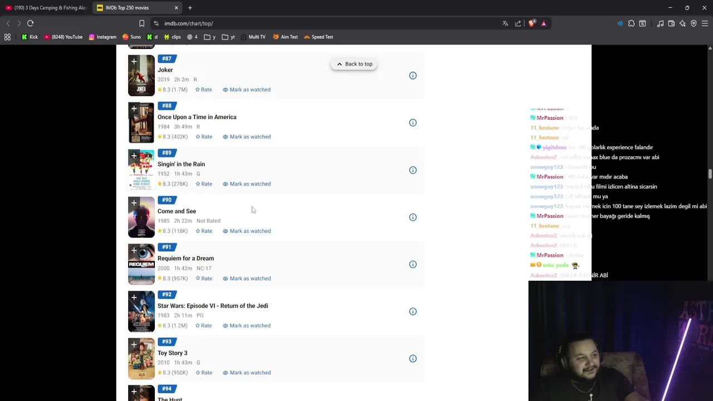This screenshot has width=713, height=401.
Task: Open info for Requiem for a Dream
Action: tap(413, 265)
